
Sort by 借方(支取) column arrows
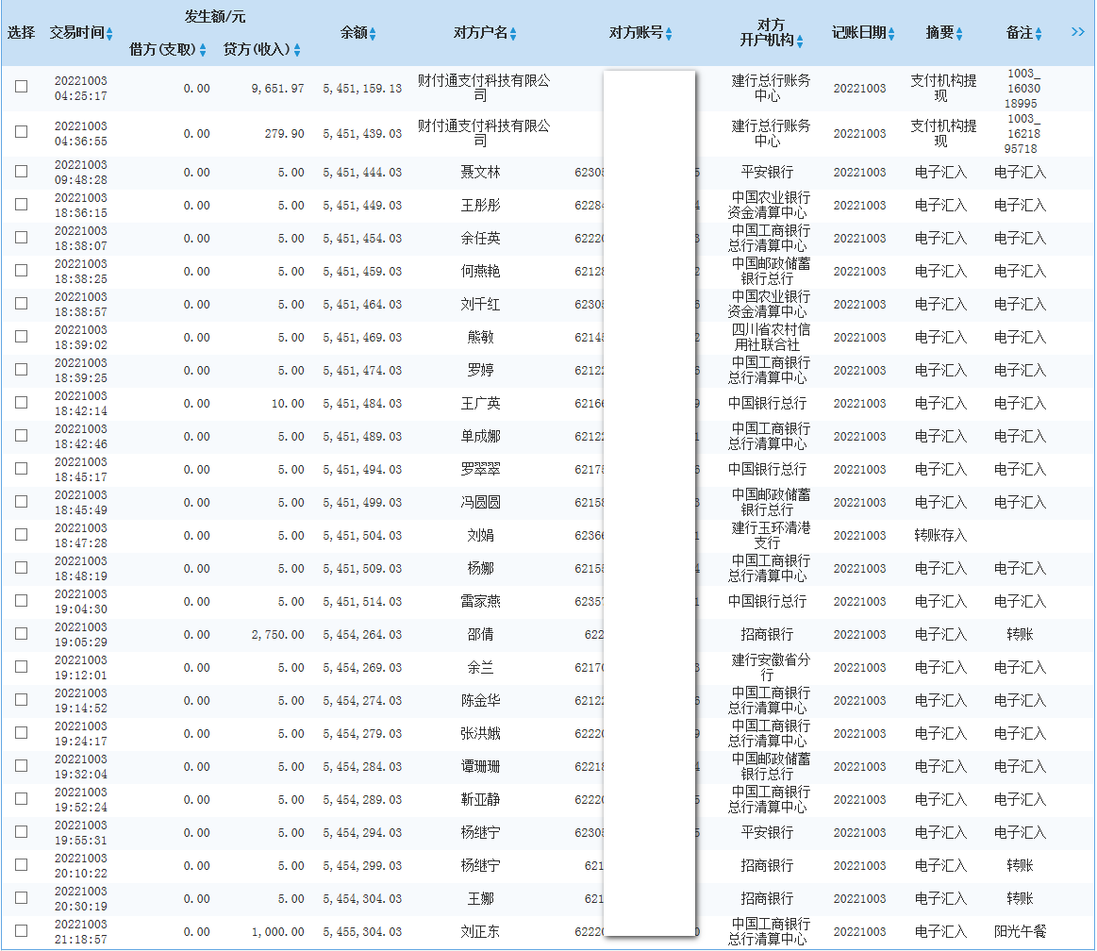203,50
